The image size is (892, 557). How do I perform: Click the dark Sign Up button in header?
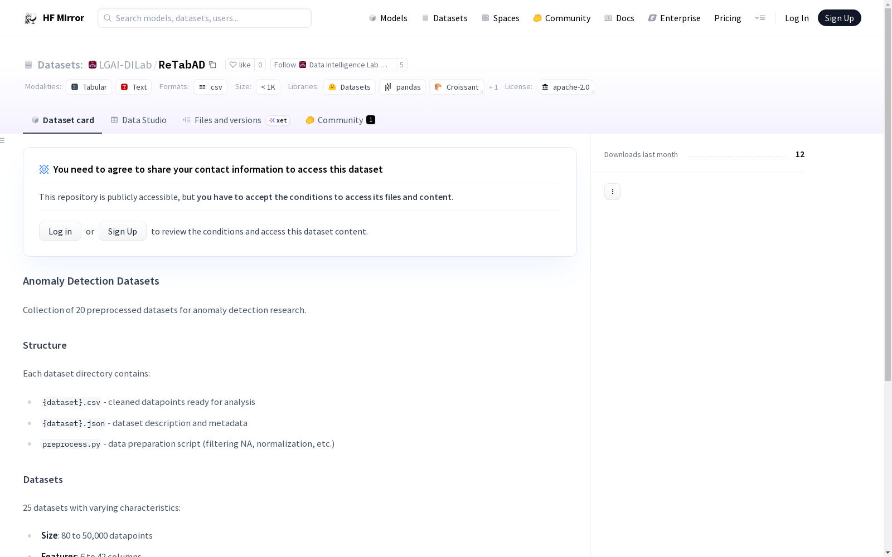click(839, 18)
